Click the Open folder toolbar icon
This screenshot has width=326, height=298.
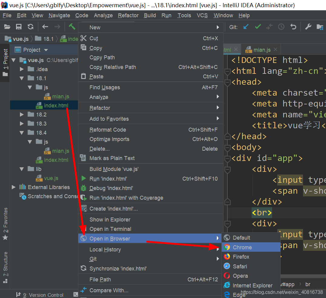click(7, 27)
